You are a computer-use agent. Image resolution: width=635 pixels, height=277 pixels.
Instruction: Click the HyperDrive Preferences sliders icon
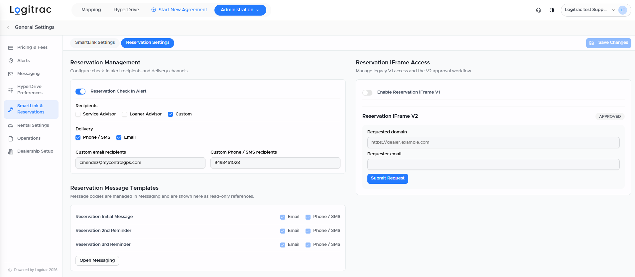(x=11, y=90)
